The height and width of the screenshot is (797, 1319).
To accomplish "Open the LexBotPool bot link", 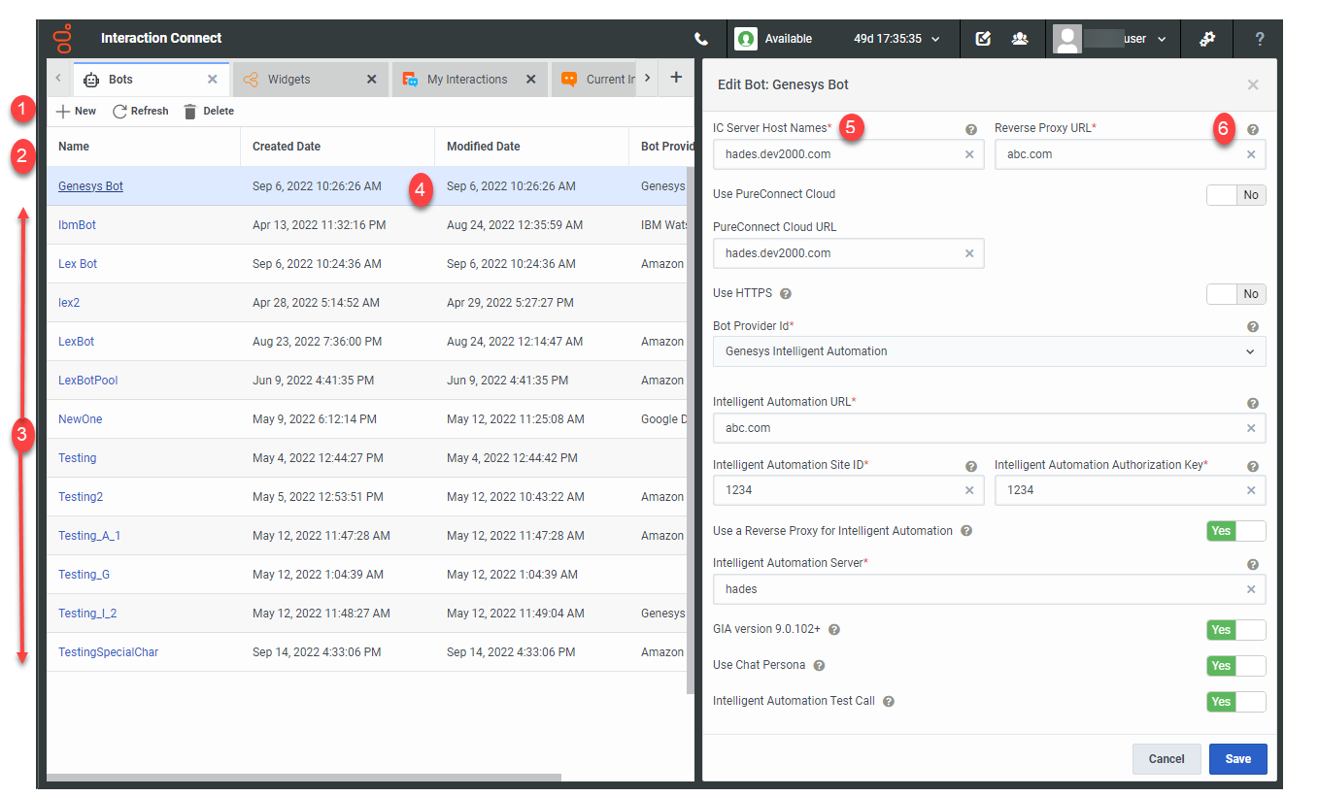I will (88, 381).
